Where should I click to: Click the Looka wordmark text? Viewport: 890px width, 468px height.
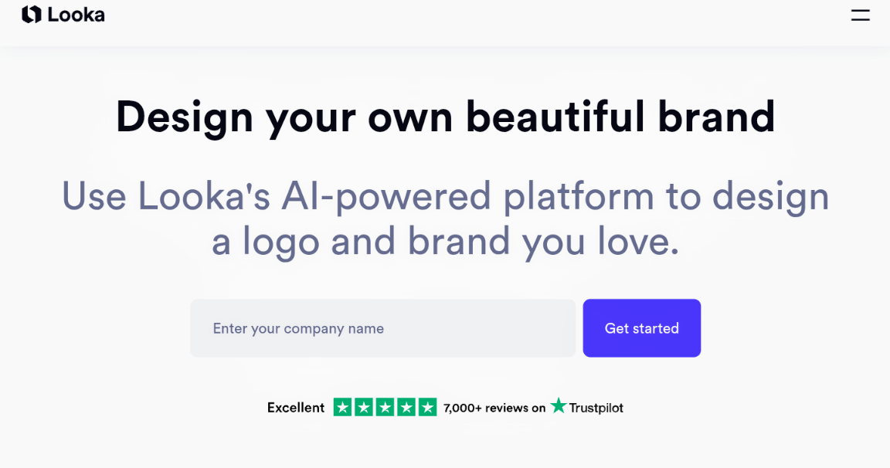point(76,15)
